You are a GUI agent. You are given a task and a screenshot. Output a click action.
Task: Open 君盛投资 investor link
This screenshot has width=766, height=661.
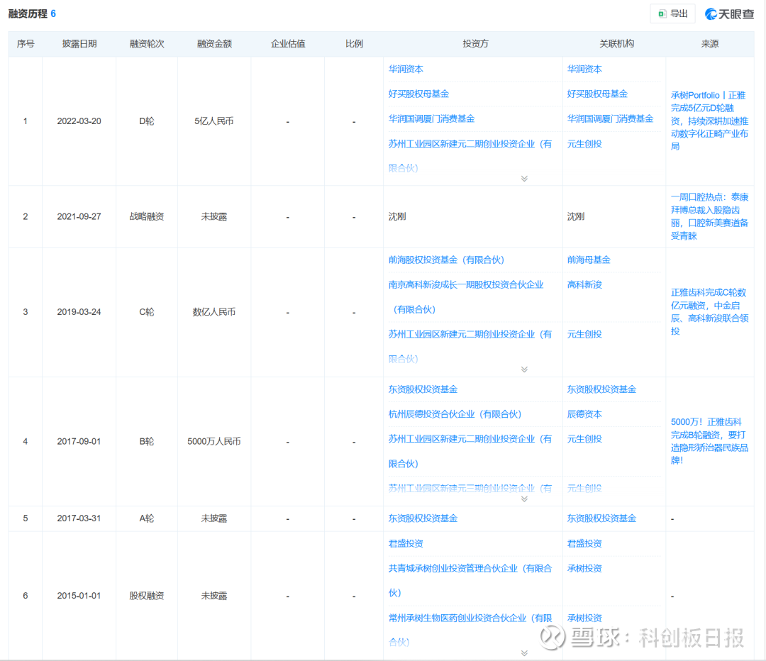point(406,543)
